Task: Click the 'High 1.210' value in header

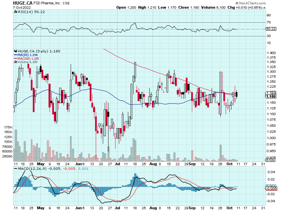Action: [x=147, y=8]
